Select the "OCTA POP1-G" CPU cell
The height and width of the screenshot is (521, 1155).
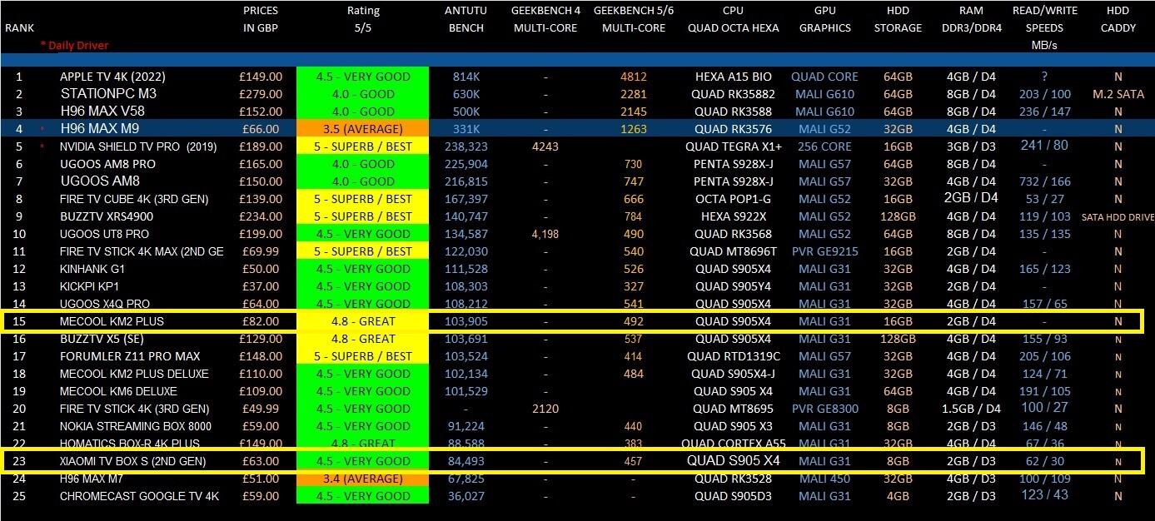[734, 199]
